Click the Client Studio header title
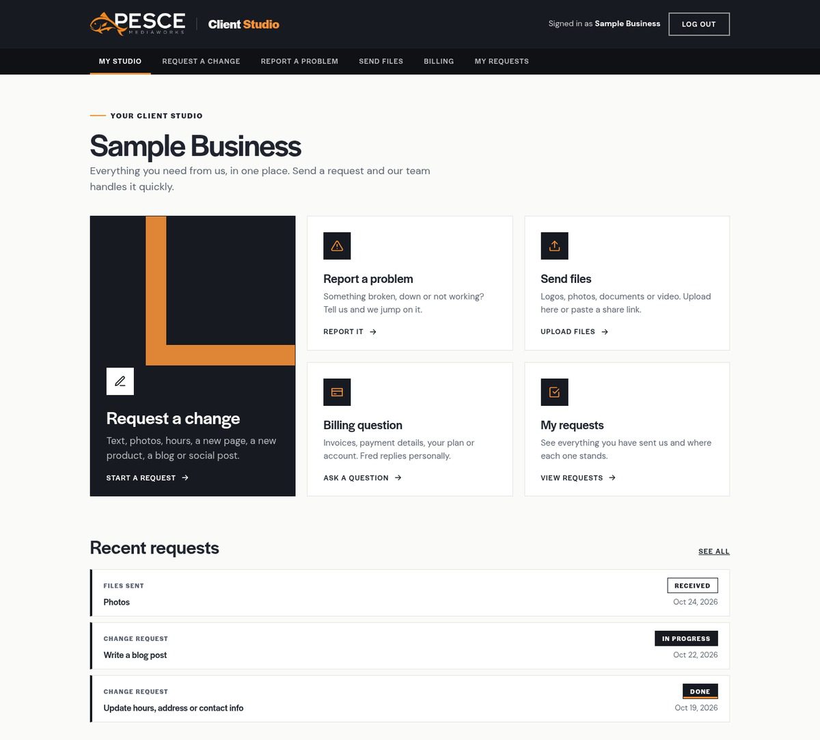This screenshot has height=740, width=820. [244, 24]
